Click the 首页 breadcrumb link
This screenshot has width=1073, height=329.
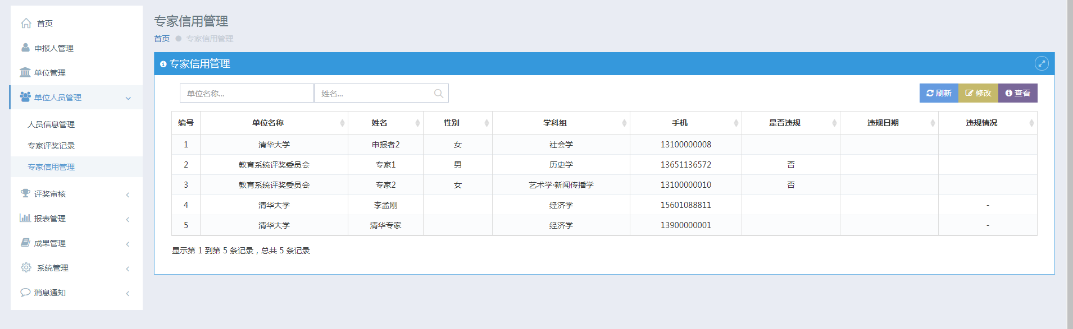[162, 39]
